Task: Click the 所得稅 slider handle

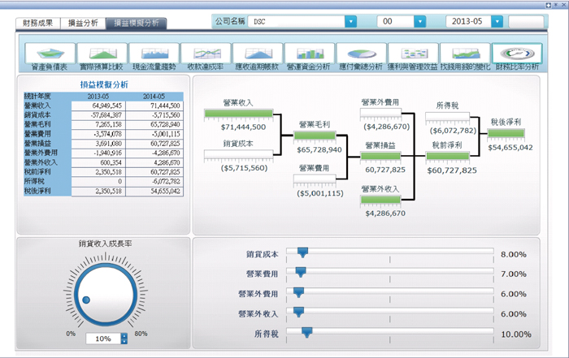Action: click(306, 331)
